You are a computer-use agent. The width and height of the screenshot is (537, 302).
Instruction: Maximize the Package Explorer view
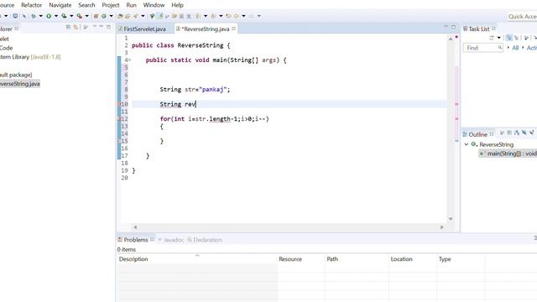(x=109, y=27)
